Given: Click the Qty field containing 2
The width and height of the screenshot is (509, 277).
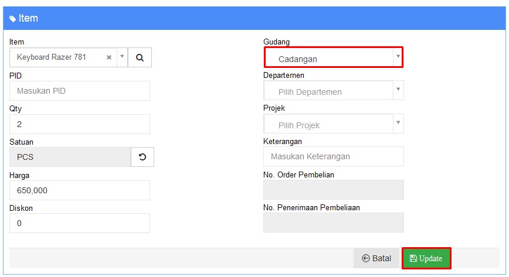Looking at the screenshot, I should click(80, 124).
